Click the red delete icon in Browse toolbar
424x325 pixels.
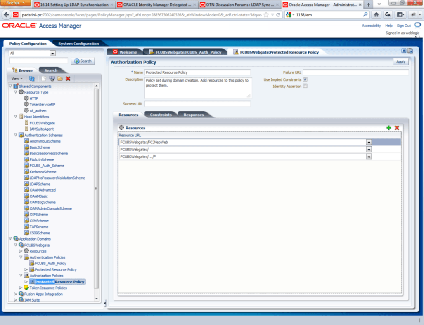click(68, 79)
